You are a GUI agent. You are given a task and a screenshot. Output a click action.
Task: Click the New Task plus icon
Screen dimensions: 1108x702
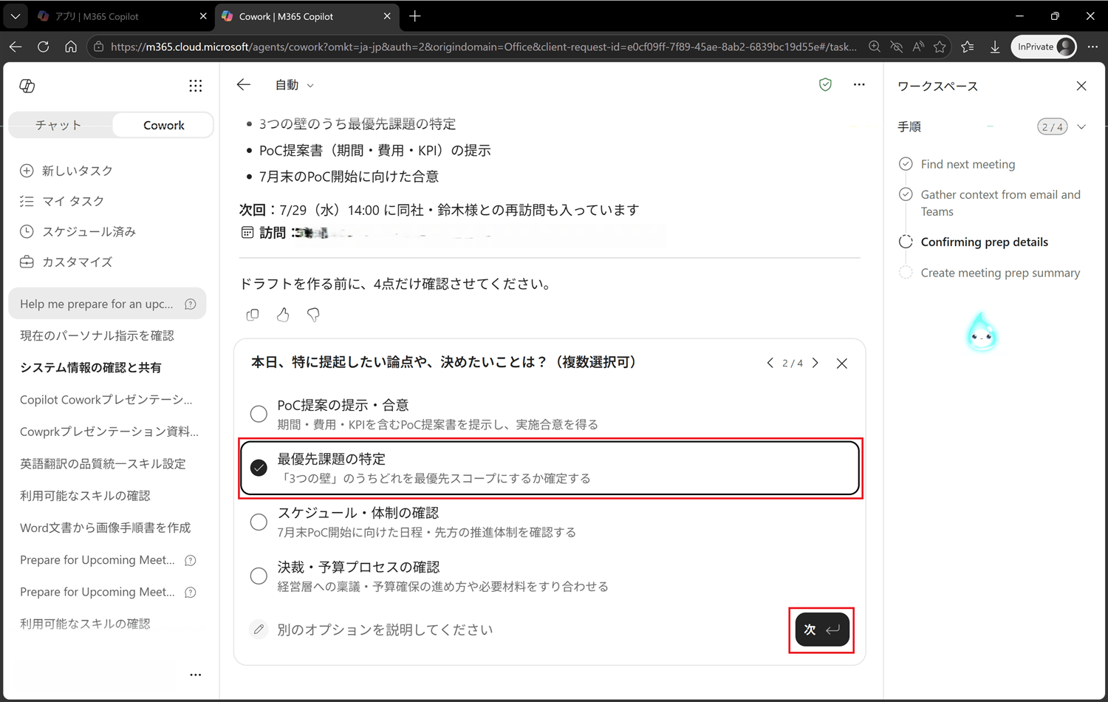pyautogui.click(x=27, y=171)
